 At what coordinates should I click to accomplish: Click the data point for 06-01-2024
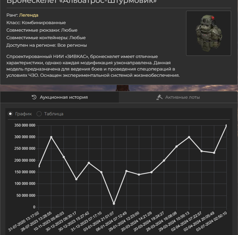(126, 171)
